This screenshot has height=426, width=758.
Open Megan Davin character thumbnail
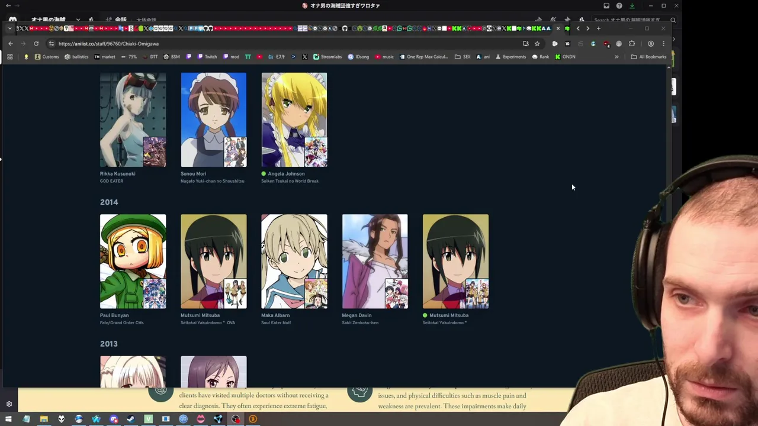(x=375, y=262)
